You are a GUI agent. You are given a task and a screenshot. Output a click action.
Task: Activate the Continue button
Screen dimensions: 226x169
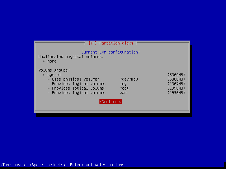coord(110,101)
